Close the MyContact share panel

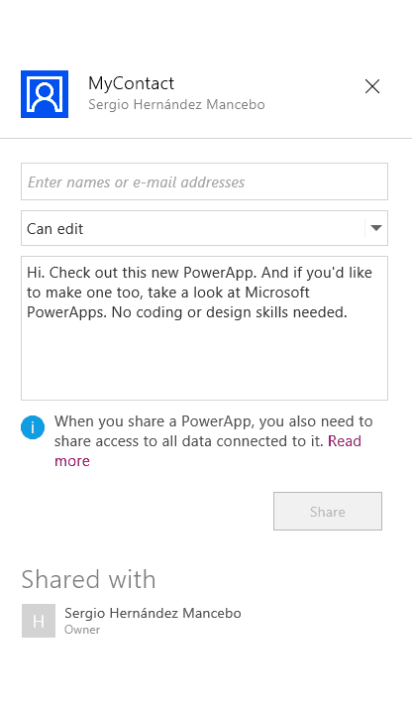click(372, 86)
